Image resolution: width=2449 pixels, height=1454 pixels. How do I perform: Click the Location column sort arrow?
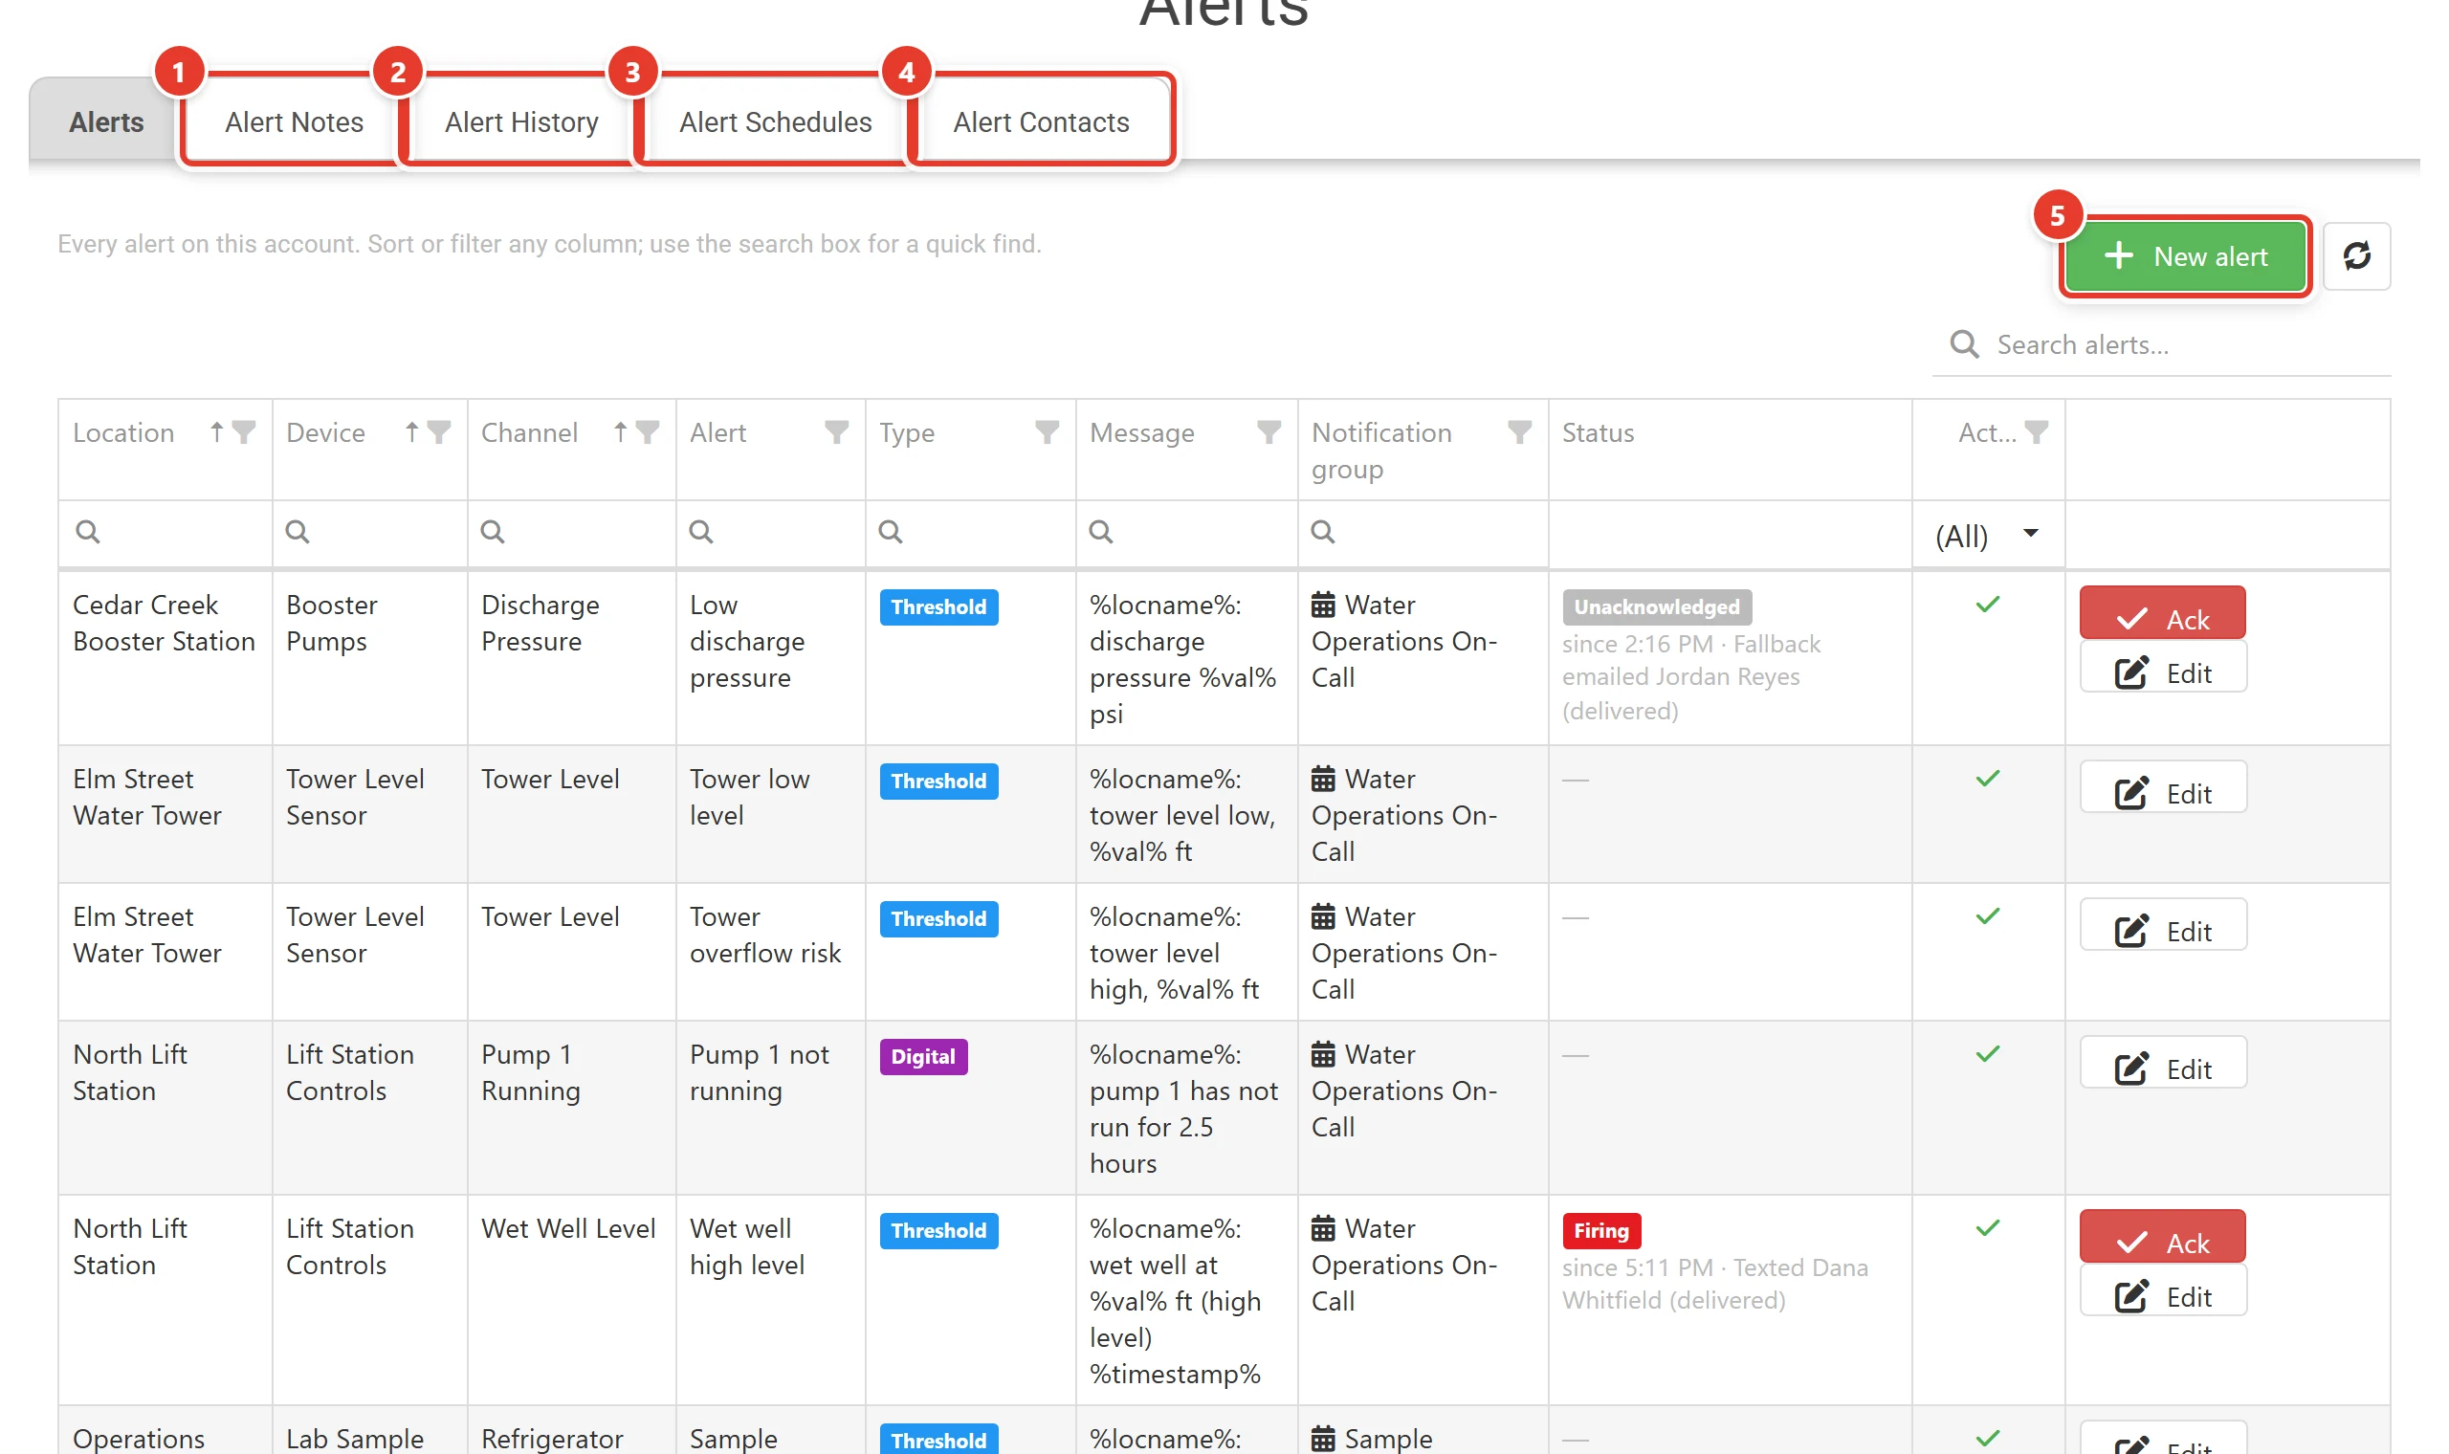pyautogui.click(x=216, y=432)
